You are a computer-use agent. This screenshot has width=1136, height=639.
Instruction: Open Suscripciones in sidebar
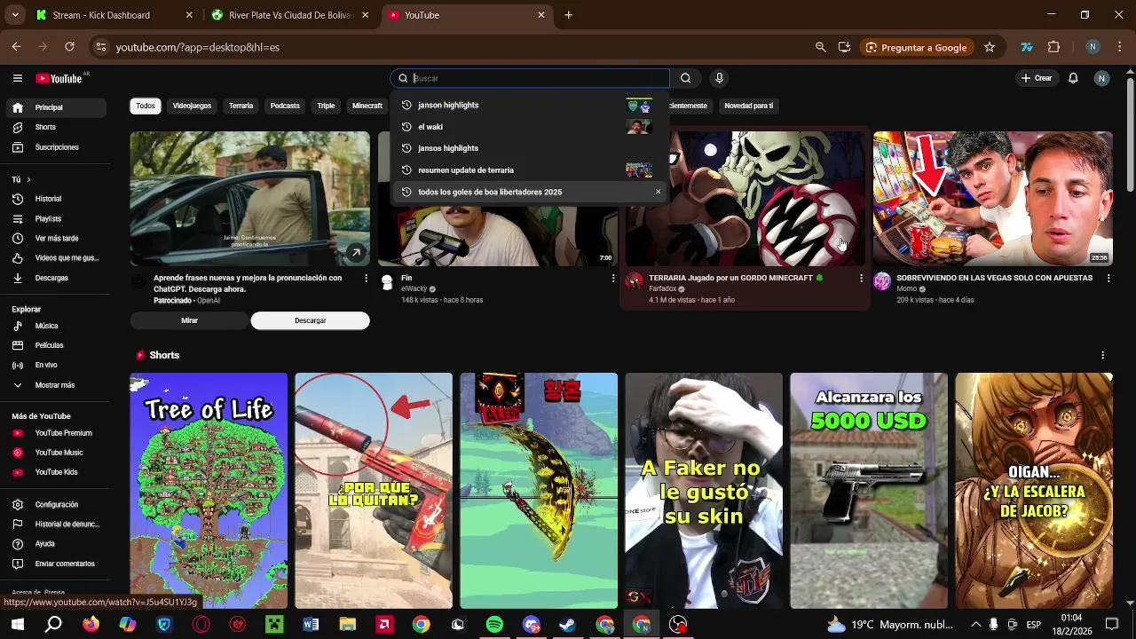pos(58,147)
